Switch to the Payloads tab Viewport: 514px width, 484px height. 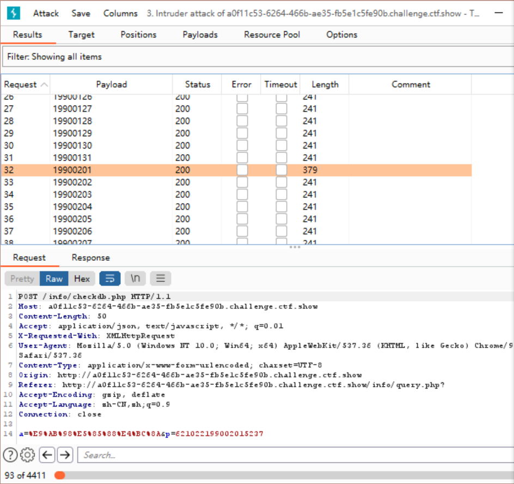point(200,35)
